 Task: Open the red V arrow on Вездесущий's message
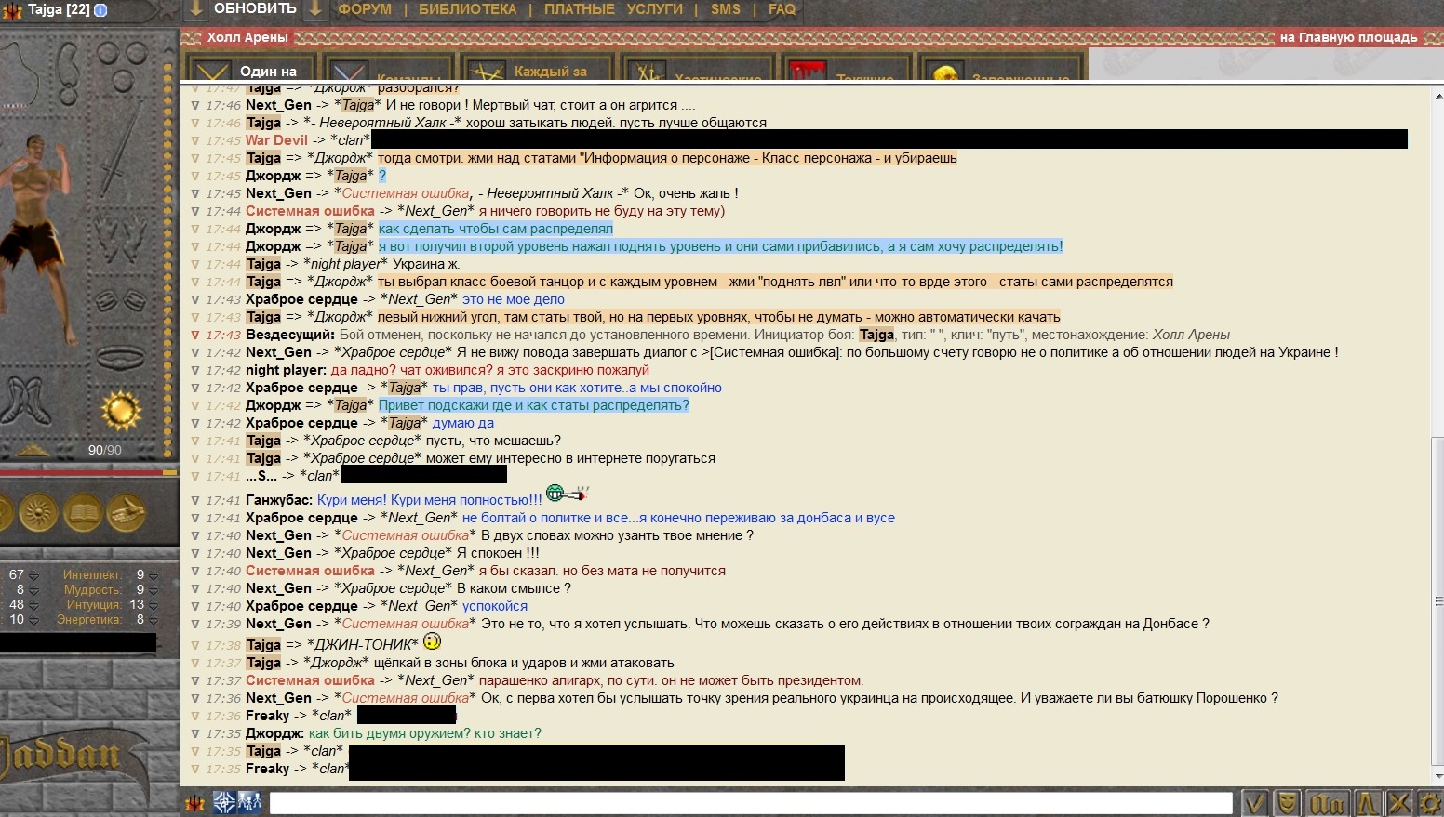coord(195,336)
